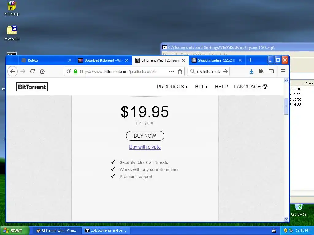The image size is (314, 235).
Task: Open the page actions three-dot menu
Action: [x=171, y=71]
